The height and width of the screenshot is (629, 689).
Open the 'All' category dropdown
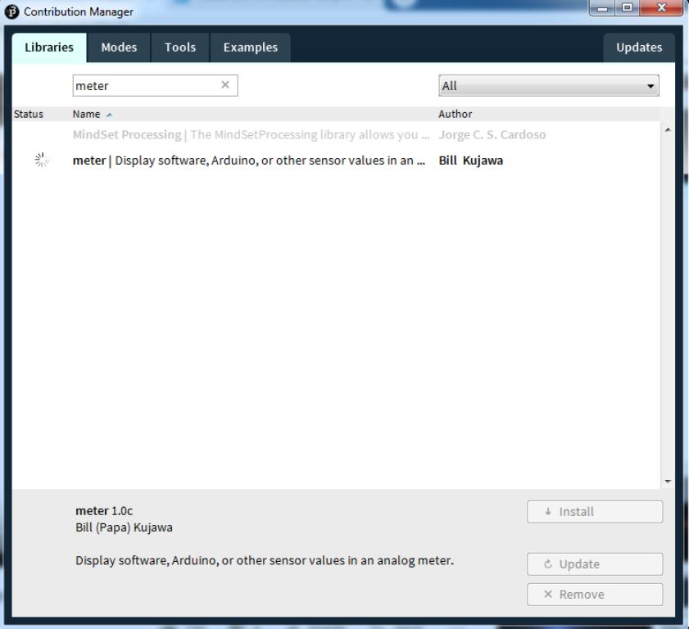pyautogui.click(x=549, y=85)
